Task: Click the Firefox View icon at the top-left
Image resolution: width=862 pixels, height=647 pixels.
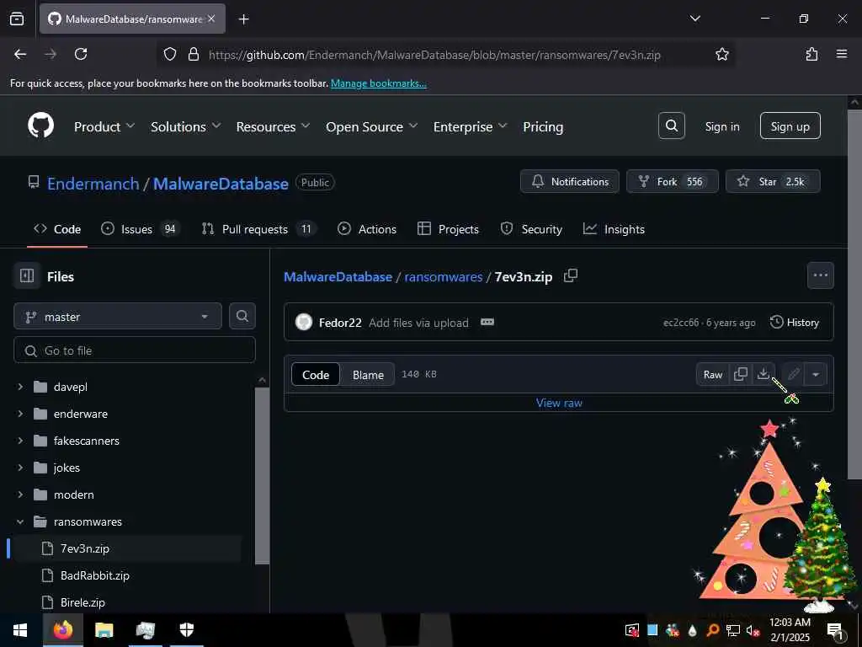Action: (x=17, y=19)
